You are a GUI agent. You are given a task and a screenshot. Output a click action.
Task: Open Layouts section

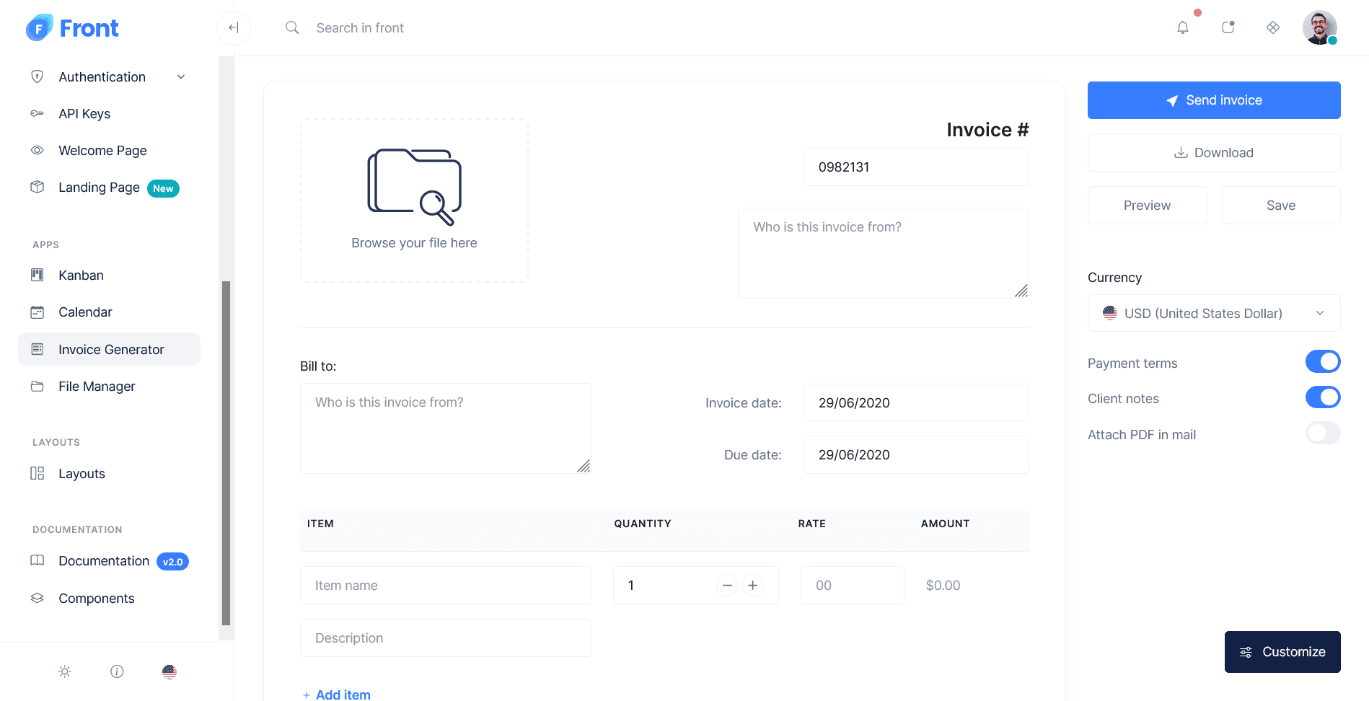[x=109, y=474]
